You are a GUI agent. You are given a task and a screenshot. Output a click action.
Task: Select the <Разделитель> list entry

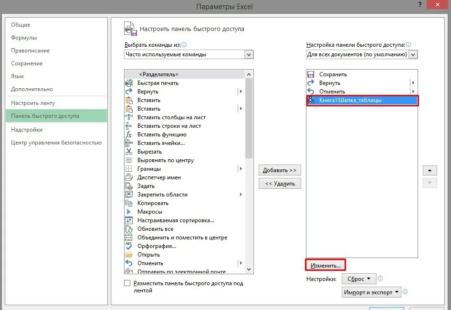tap(185, 74)
